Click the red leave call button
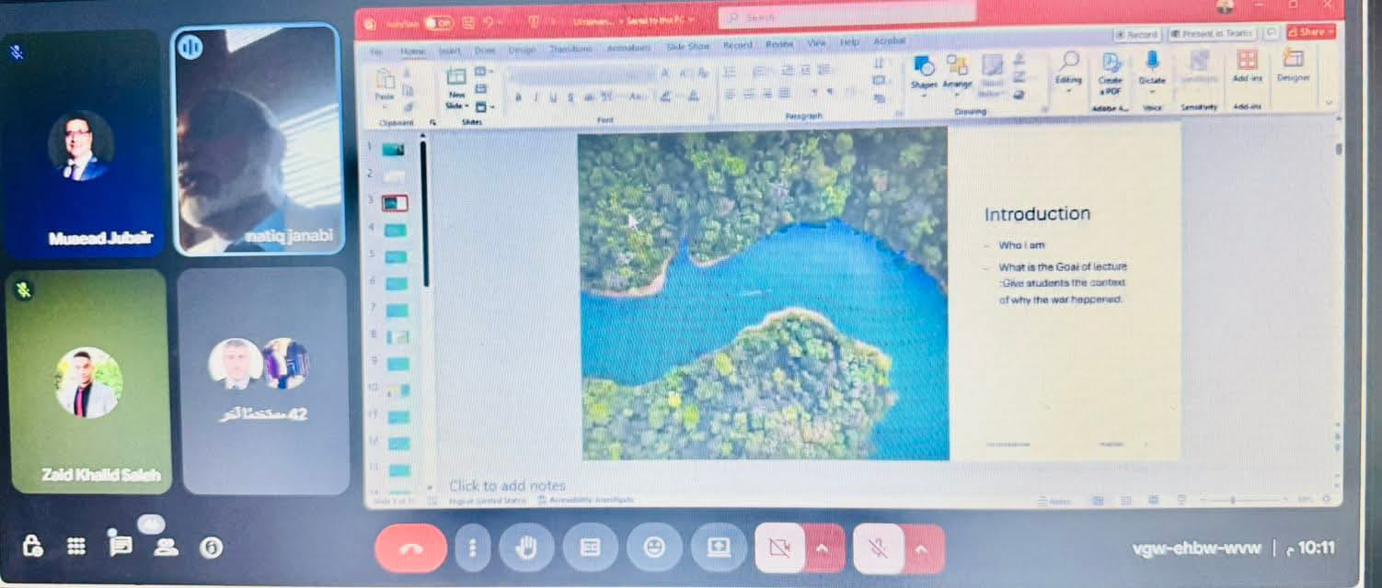Viewport: 1382px width, 588px height. (410, 548)
